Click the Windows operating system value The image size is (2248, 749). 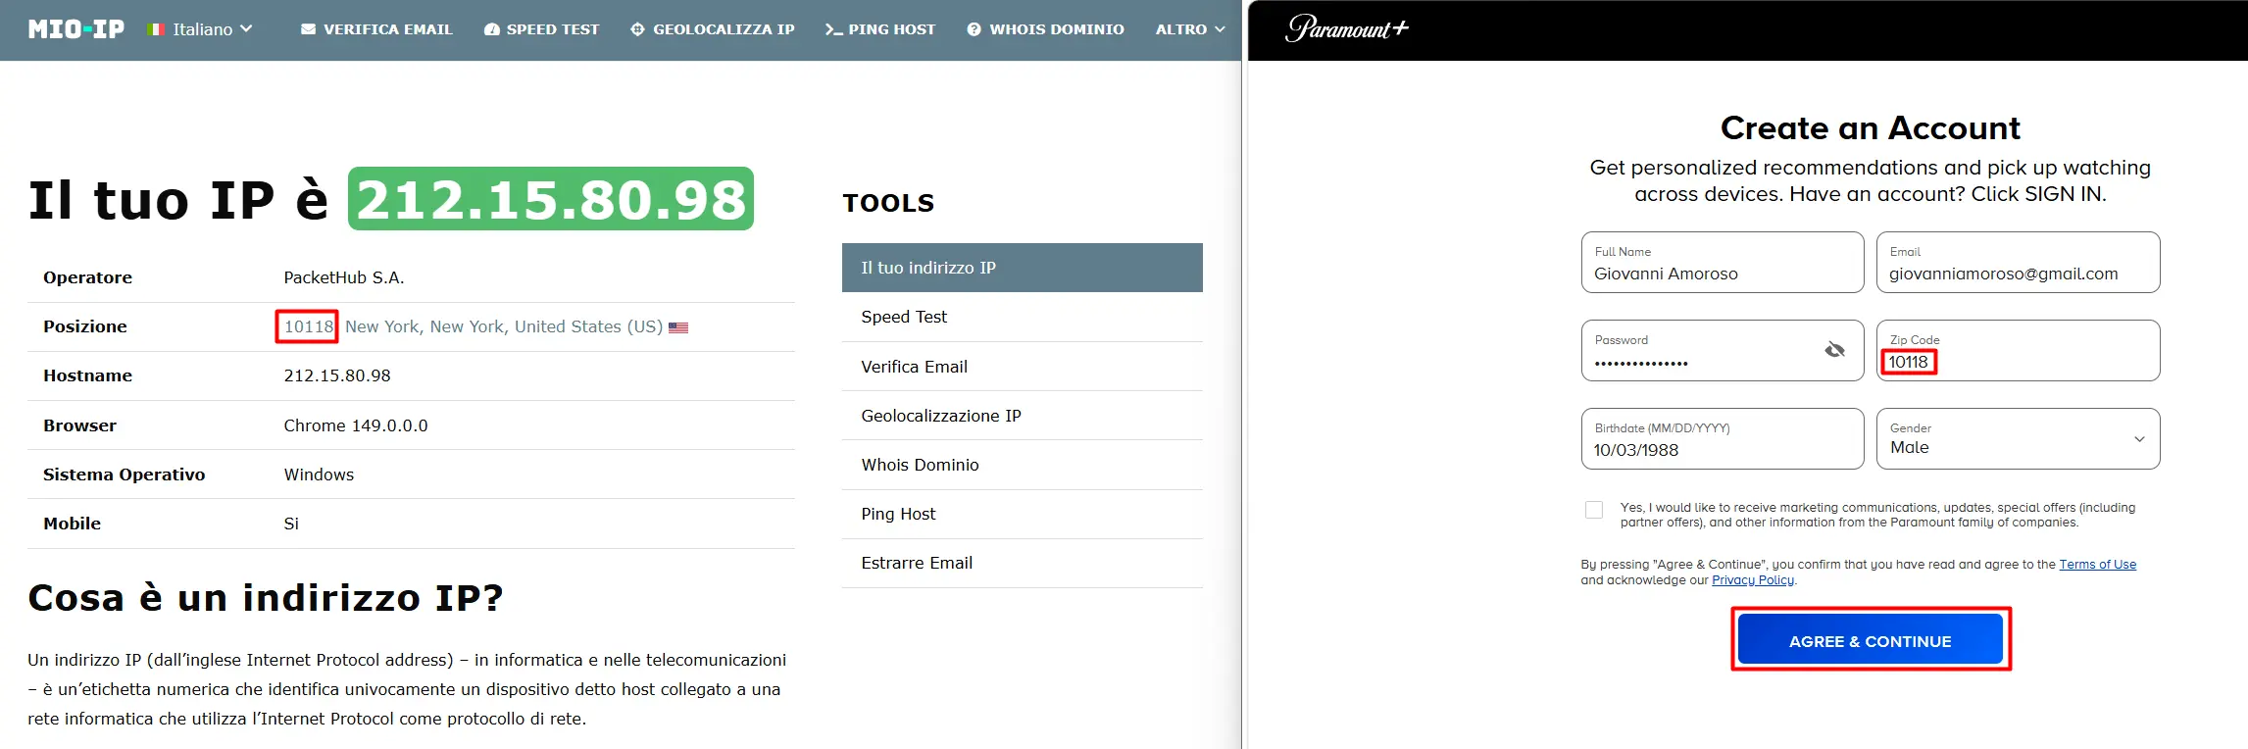(319, 474)
